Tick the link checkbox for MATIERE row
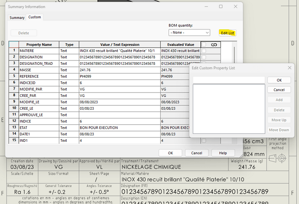Screen dimensions: 299x204 (204, 51)
